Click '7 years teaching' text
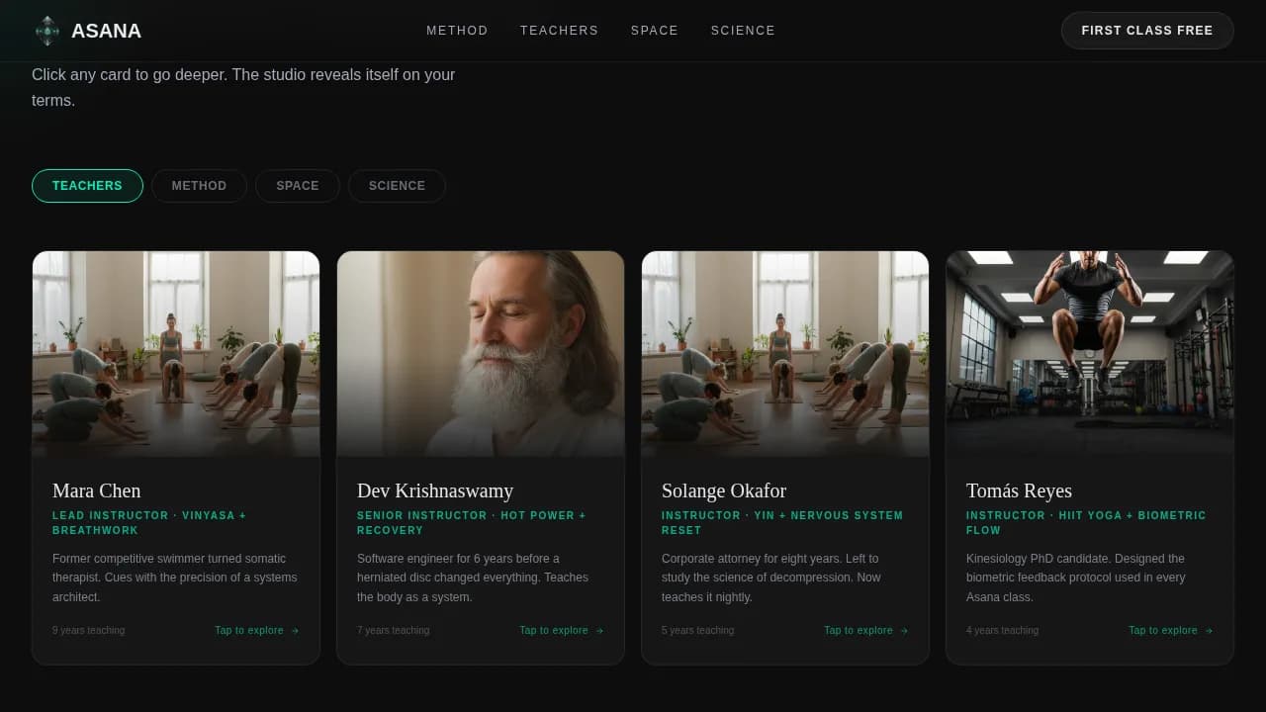Image resolution: width=1266 pixels, height=712 pixels. (x=393, y=631)
